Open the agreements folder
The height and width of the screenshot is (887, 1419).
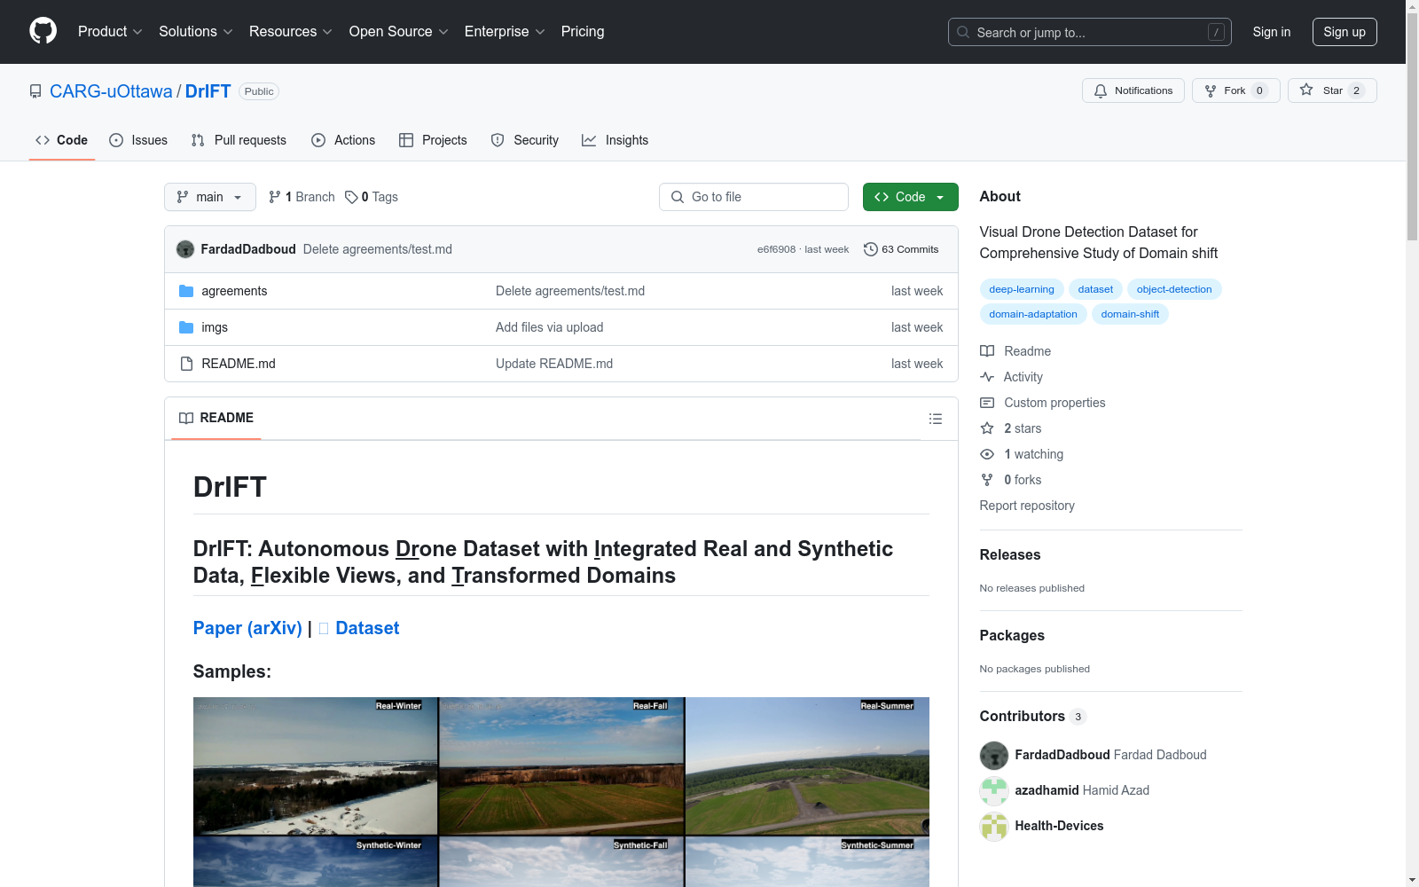click(234, 291)
